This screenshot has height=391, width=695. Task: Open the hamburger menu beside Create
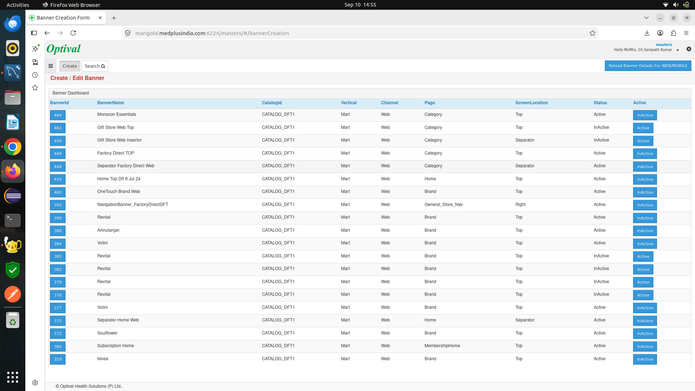[51, 66]
